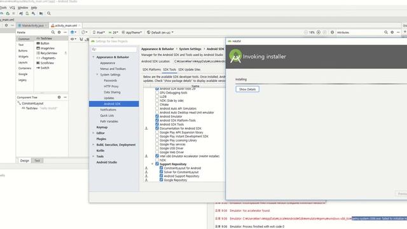Image resolution: width=407 pixels, height=229 pixels.
Task: Switch to the SDK Platforms tab
Action: click(x=151, y=69)
